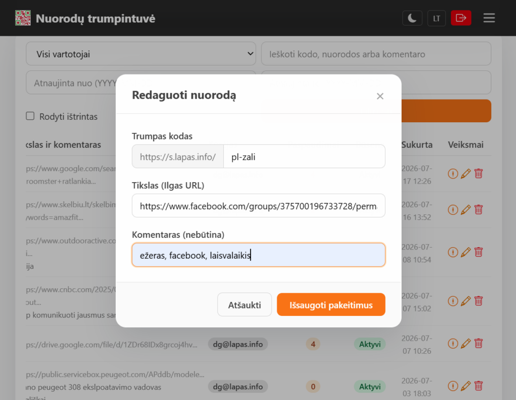Delete the cnbc.com row link
Screen dimensions: 516x400
point(479,301)
